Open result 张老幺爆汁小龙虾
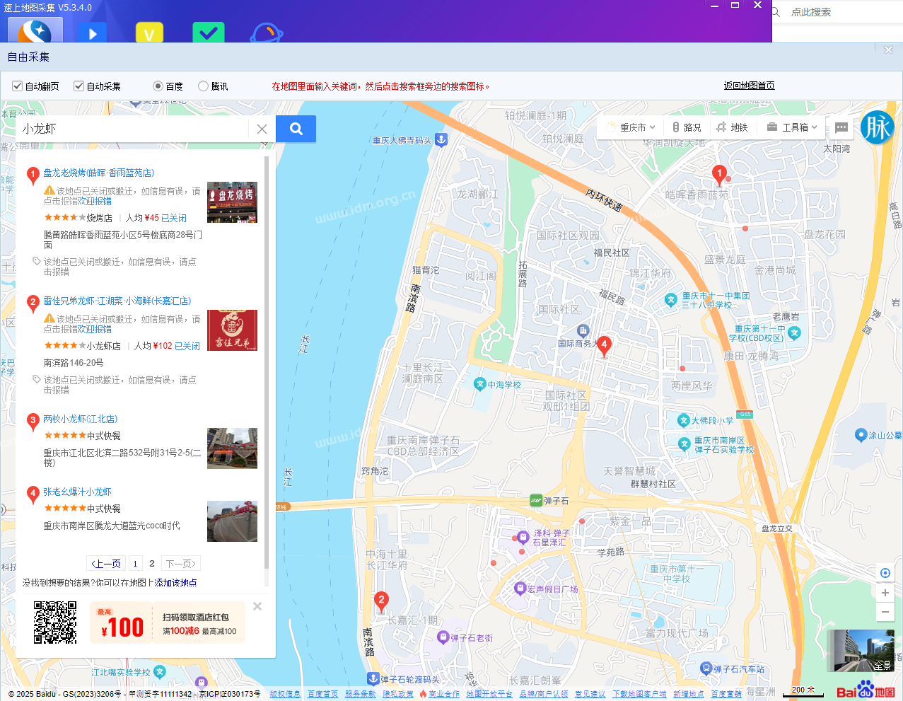The width and height of the screenshot is (903, 701). (x=77, y=492)
